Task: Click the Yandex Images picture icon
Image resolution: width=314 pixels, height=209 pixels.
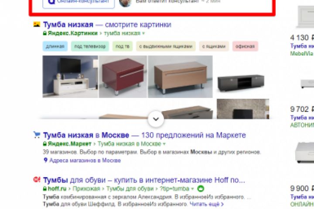Action: point(37,24)
